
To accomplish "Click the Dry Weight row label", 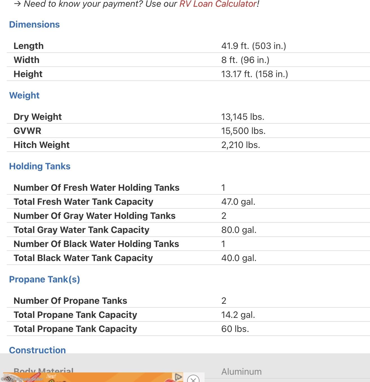I will point(37,117).
